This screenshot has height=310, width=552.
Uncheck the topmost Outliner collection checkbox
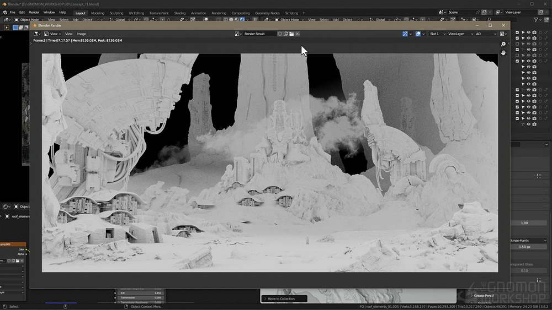click(517, 32)
